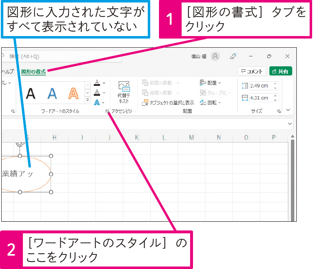Click the search box labelled 検索 (Alt+Q)
The width and height of the screenshot is (325, 269).
pos(61,56)
